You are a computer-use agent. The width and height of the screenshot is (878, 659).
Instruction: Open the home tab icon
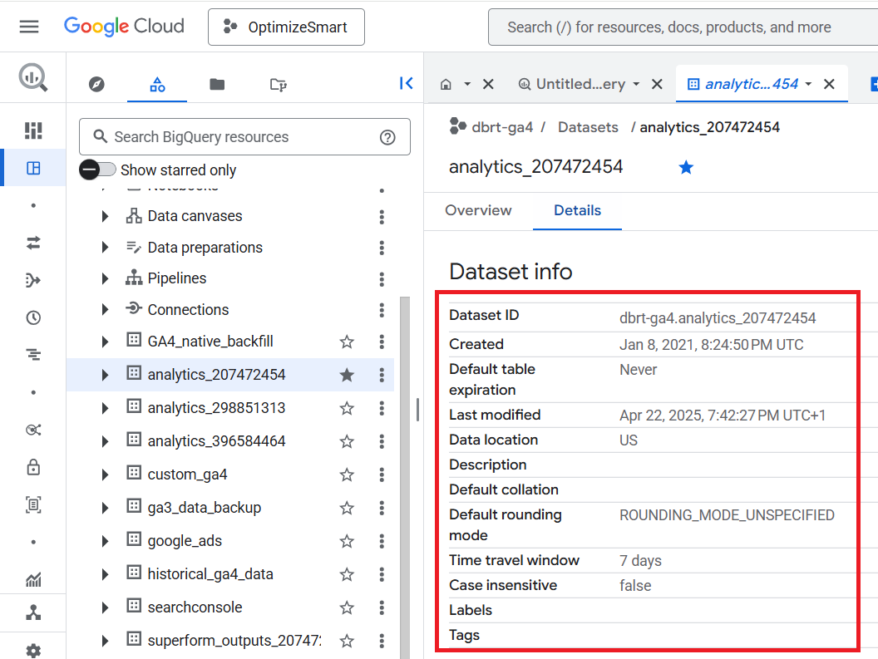pyautogui.click(x=446, y=84)
